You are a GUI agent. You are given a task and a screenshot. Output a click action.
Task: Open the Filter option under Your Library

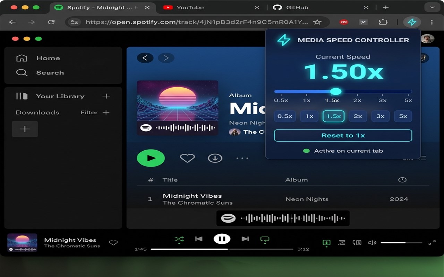[89, 113]
